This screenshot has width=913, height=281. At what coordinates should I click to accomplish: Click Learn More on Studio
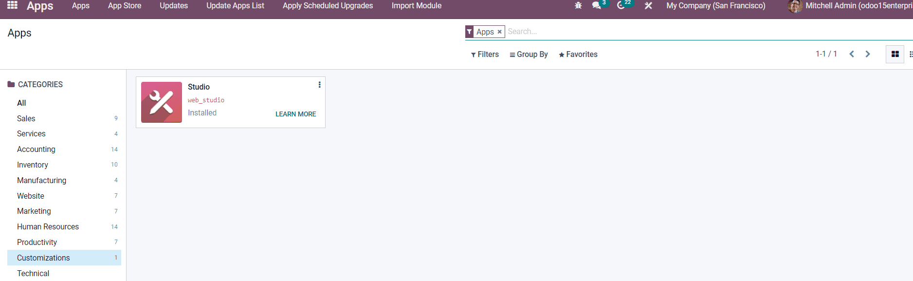[x=295, y=114]
